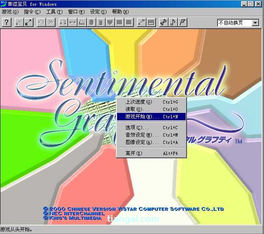
Task: Click the music note toolbar icon
Action: 173,22
